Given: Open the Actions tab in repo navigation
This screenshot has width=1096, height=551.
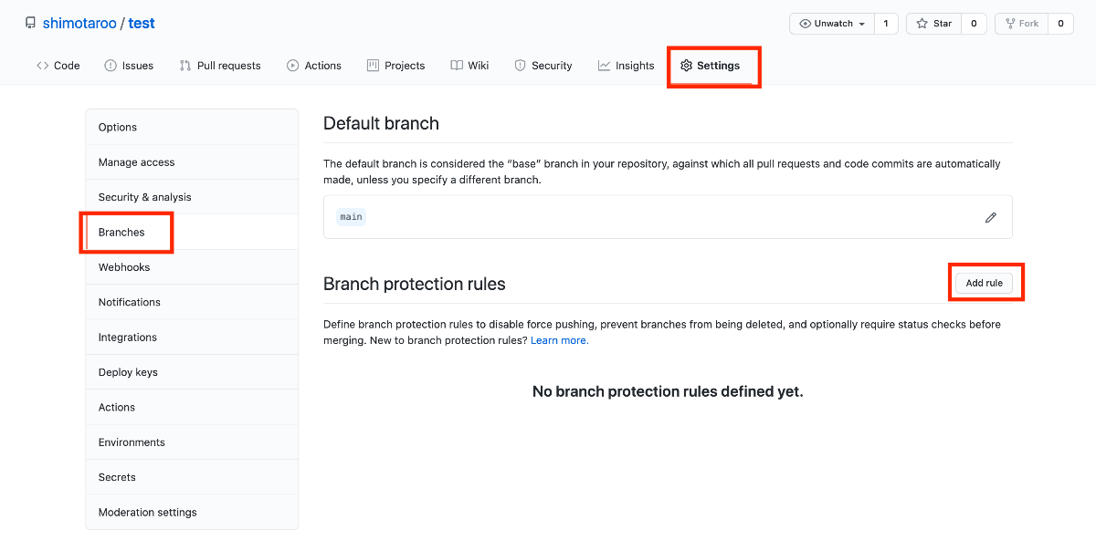Looking at the screenshot, I should [x=314, y=66].
